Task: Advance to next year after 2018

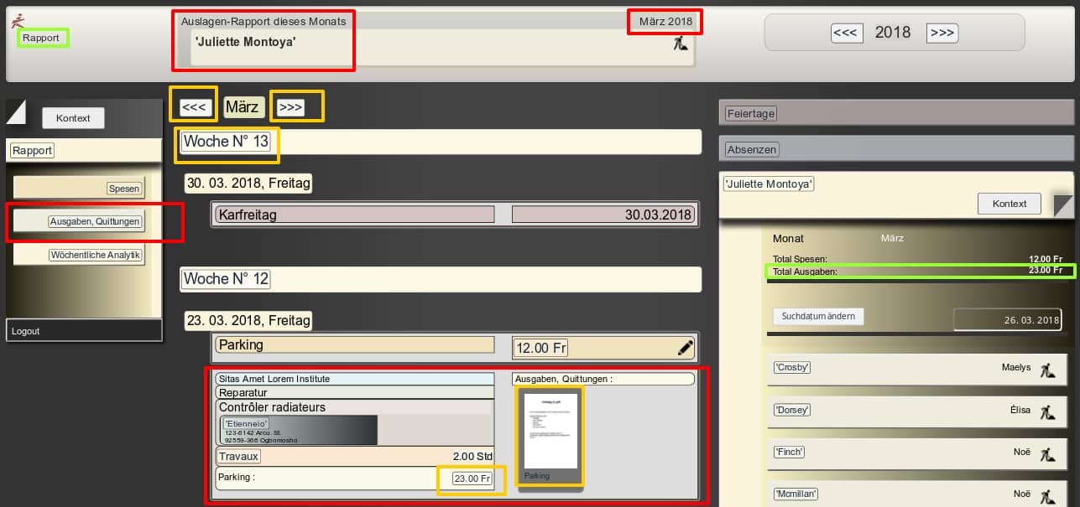Action: (x=942, y=33)
